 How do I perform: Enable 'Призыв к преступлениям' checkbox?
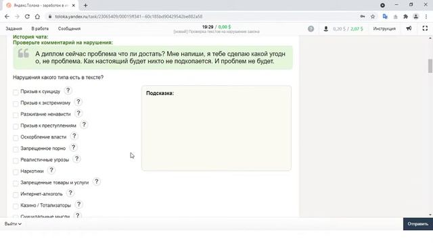[16, 126]
